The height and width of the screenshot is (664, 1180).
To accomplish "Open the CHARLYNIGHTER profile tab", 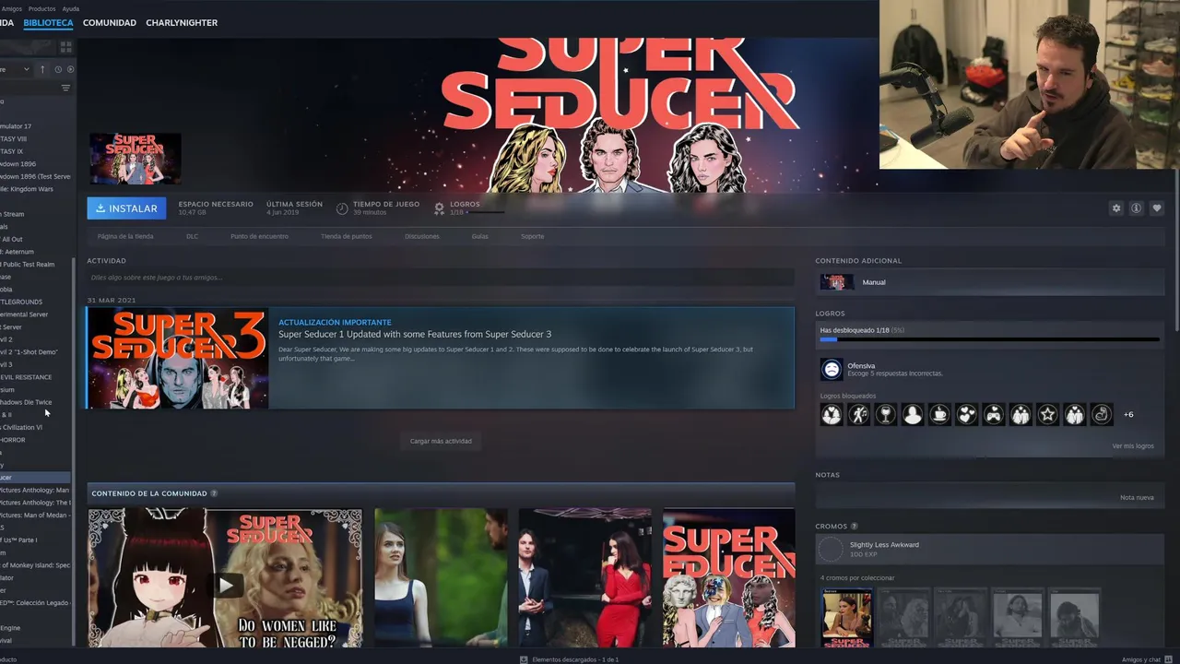I will 182,23.
